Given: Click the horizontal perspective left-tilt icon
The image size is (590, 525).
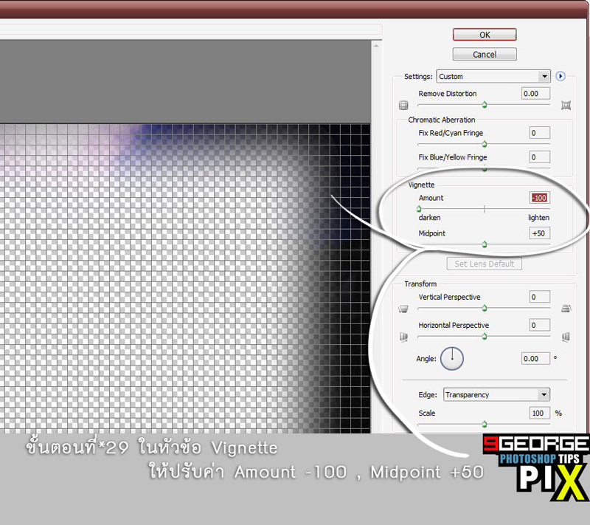Looking at the screenshot, I should (403, 337).
